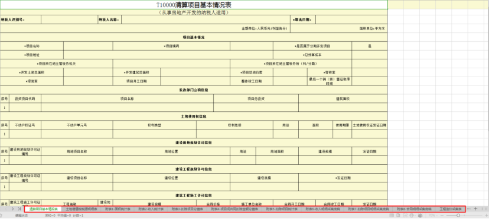Switch to page layout view icon
The width and height of the screenshot is (489, 219).
pos(398,215)
